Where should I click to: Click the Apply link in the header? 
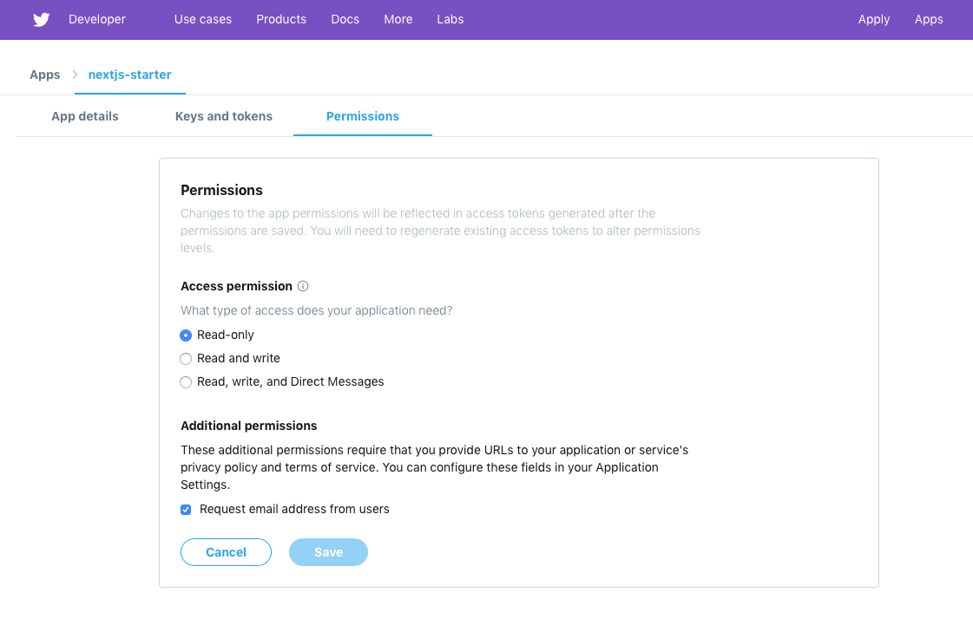[x=874, y=19]
